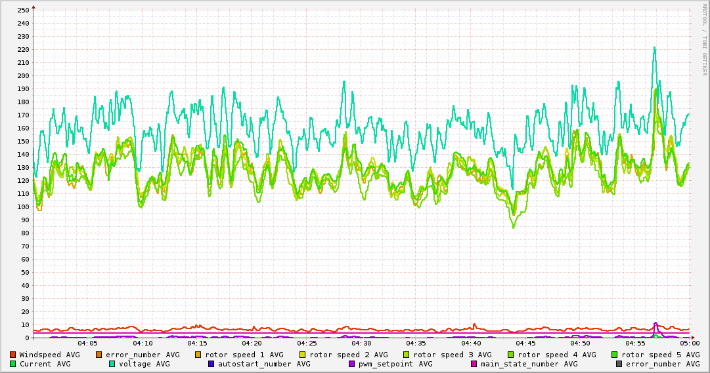This screenshot has height=373, width=710.
Task: Click the 04:10 time axis label
Action: coord(142,344)
